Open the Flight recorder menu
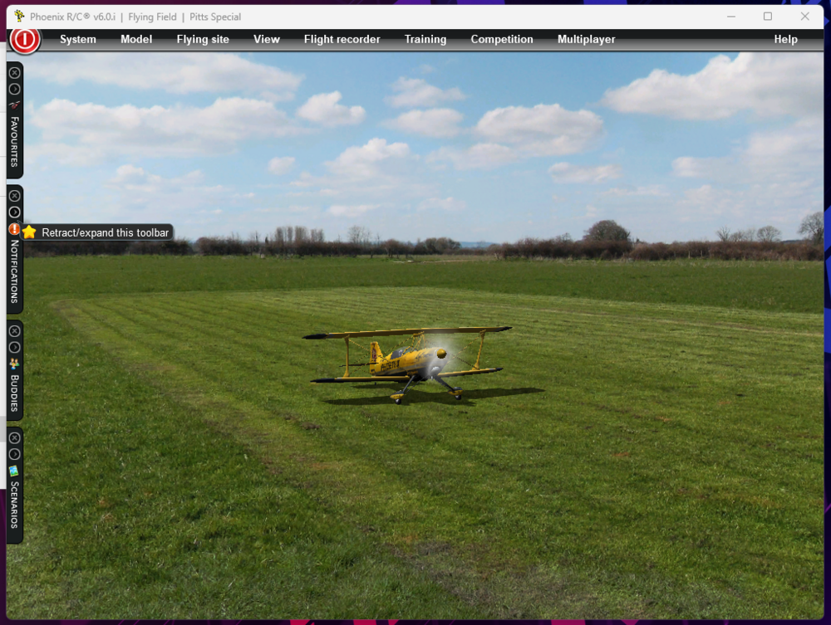 coord(342,39)
